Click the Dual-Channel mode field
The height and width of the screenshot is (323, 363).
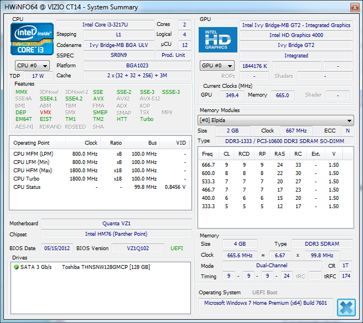(272, 266)
